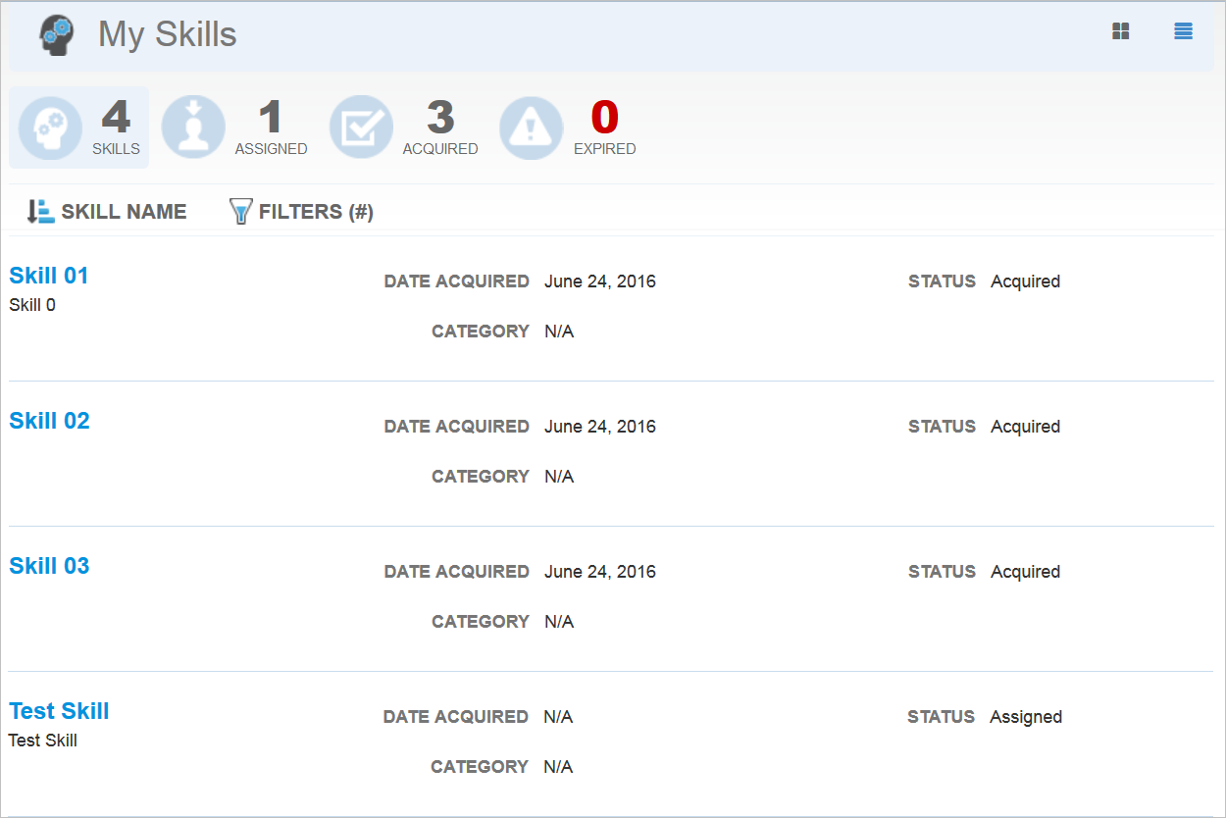Click the sort order icon
The image size is (1226, 818).
(40, 212)
